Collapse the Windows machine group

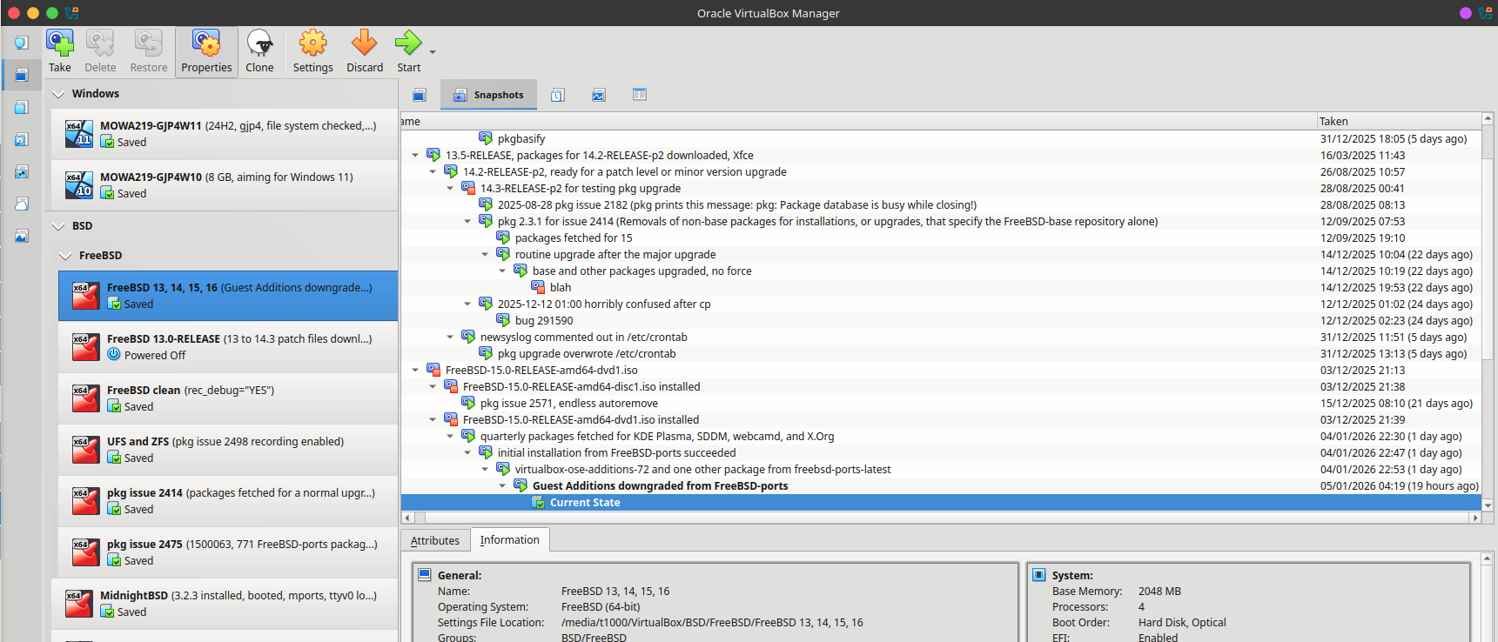click(58, 94)
